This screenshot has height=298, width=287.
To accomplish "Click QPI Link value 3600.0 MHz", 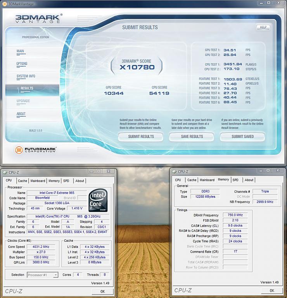I will click(41, 262).
